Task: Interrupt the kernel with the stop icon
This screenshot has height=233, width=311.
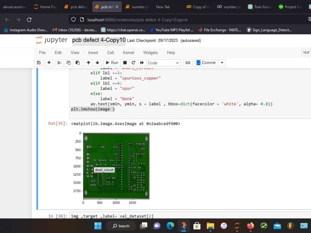Action: click(125, 63)
